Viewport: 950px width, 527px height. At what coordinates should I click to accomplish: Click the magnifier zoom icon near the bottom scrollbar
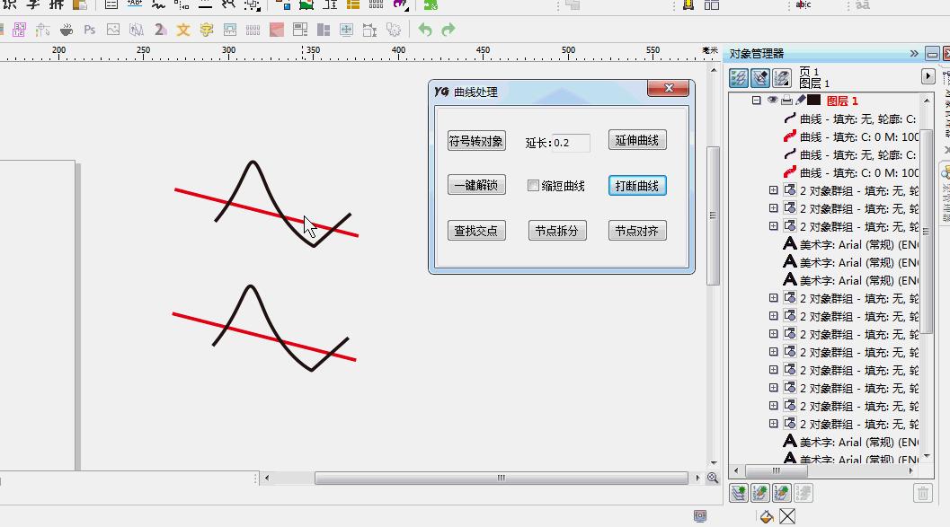(713, 477)
